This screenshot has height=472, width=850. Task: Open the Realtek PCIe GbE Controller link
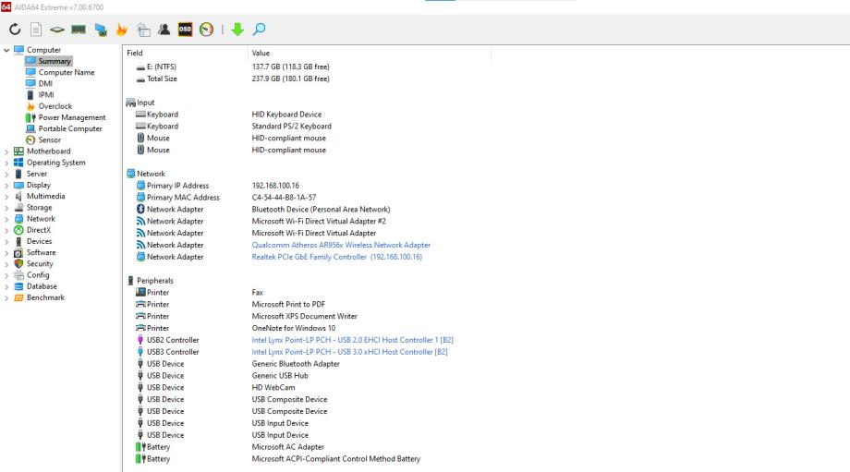point(336,257)
